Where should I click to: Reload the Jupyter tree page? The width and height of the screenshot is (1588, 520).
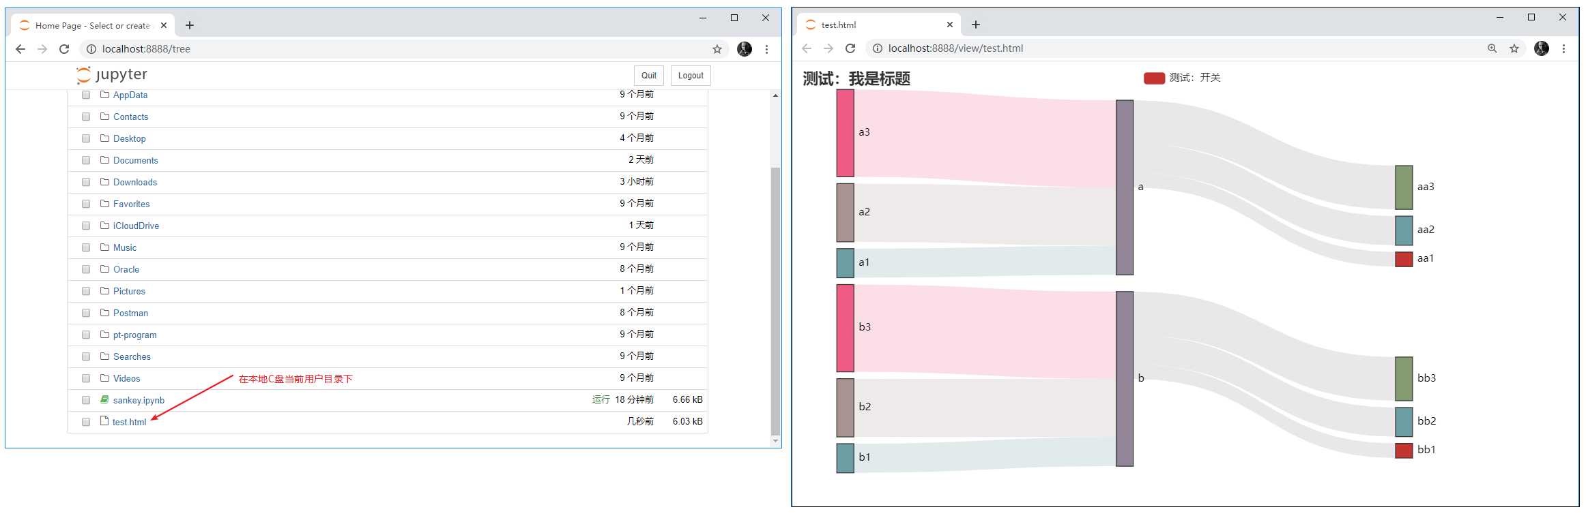coord(64,49)
